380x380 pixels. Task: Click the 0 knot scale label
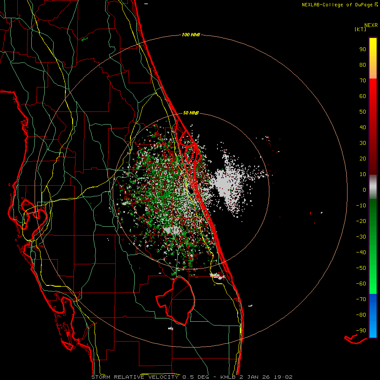364,190
